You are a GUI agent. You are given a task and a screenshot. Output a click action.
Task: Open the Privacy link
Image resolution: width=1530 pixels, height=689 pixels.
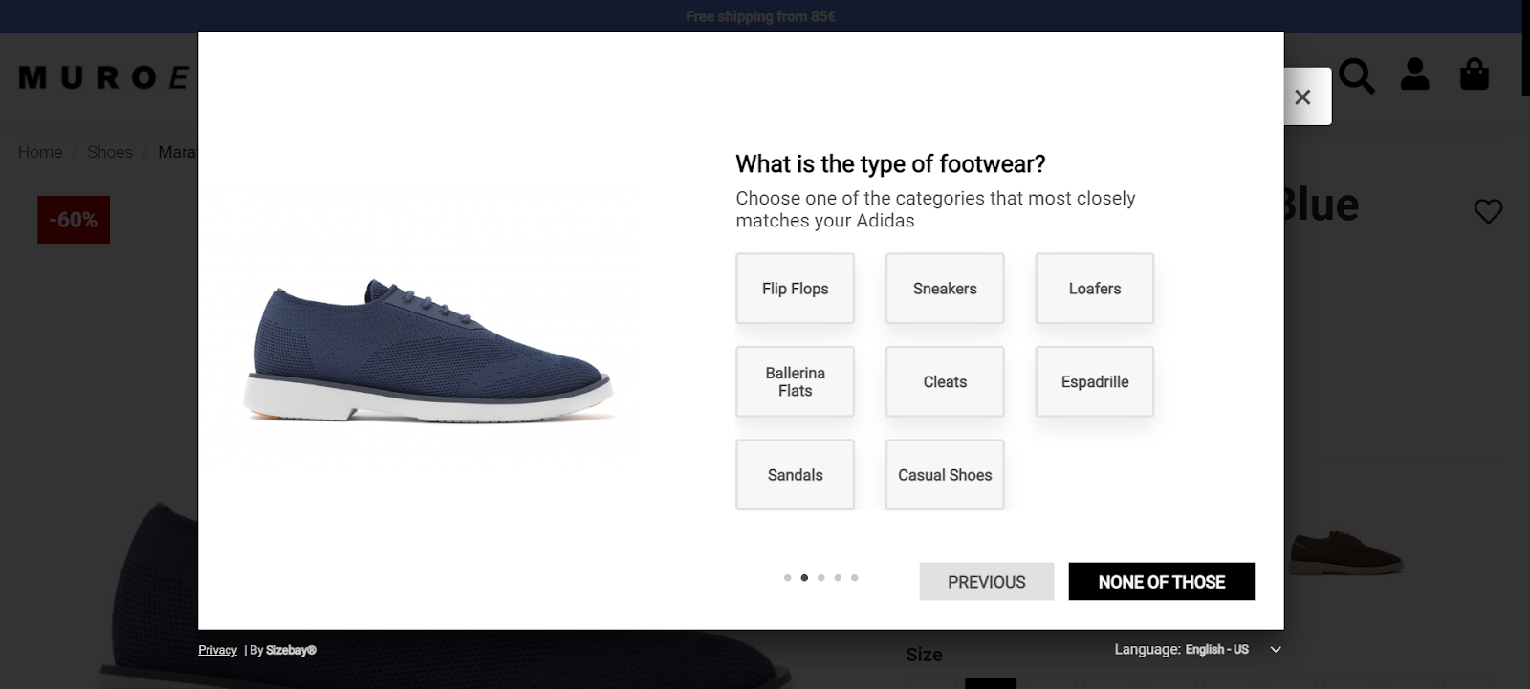coord(217,649)
